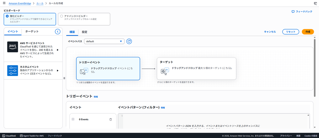Image resolution: width=319 pixels, height=138 pixels.
Task: Open Cookie の設定 footer link
Action: [311, 136]
